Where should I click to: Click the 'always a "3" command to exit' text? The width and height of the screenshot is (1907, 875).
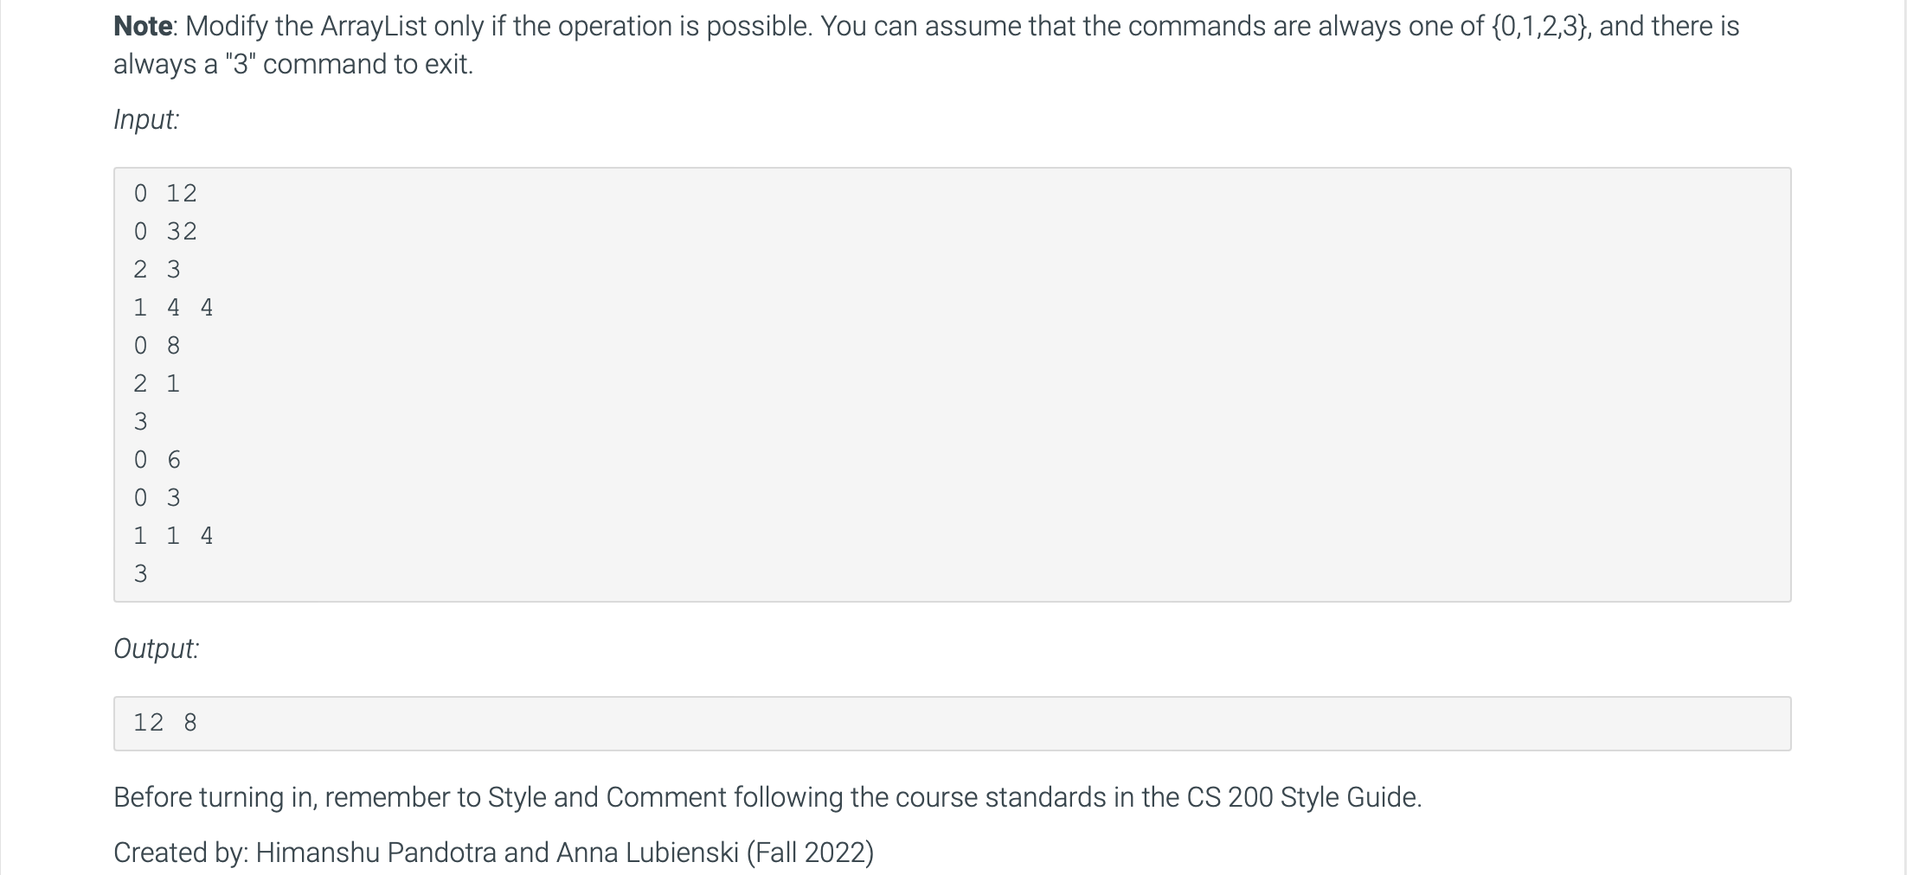click(x=293, y=64)
